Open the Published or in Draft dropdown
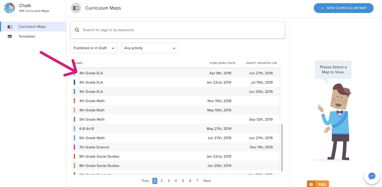This screenshot has width=382, height=187. 94,48
